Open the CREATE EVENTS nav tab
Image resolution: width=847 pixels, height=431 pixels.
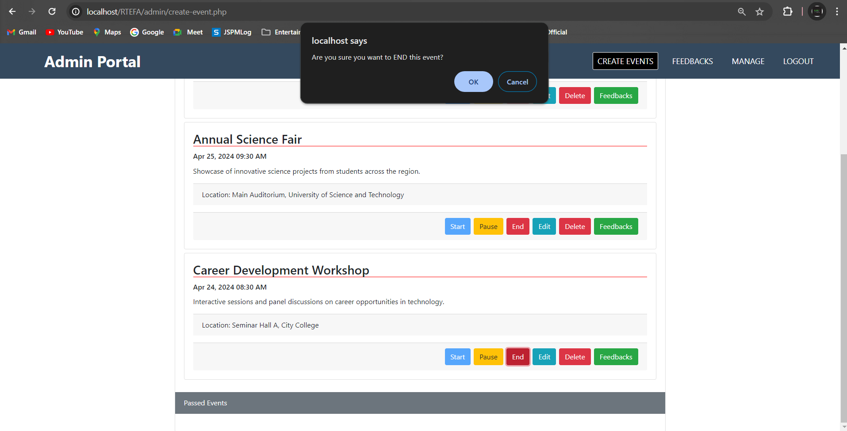pyautogui.click(x=625, y=61)
